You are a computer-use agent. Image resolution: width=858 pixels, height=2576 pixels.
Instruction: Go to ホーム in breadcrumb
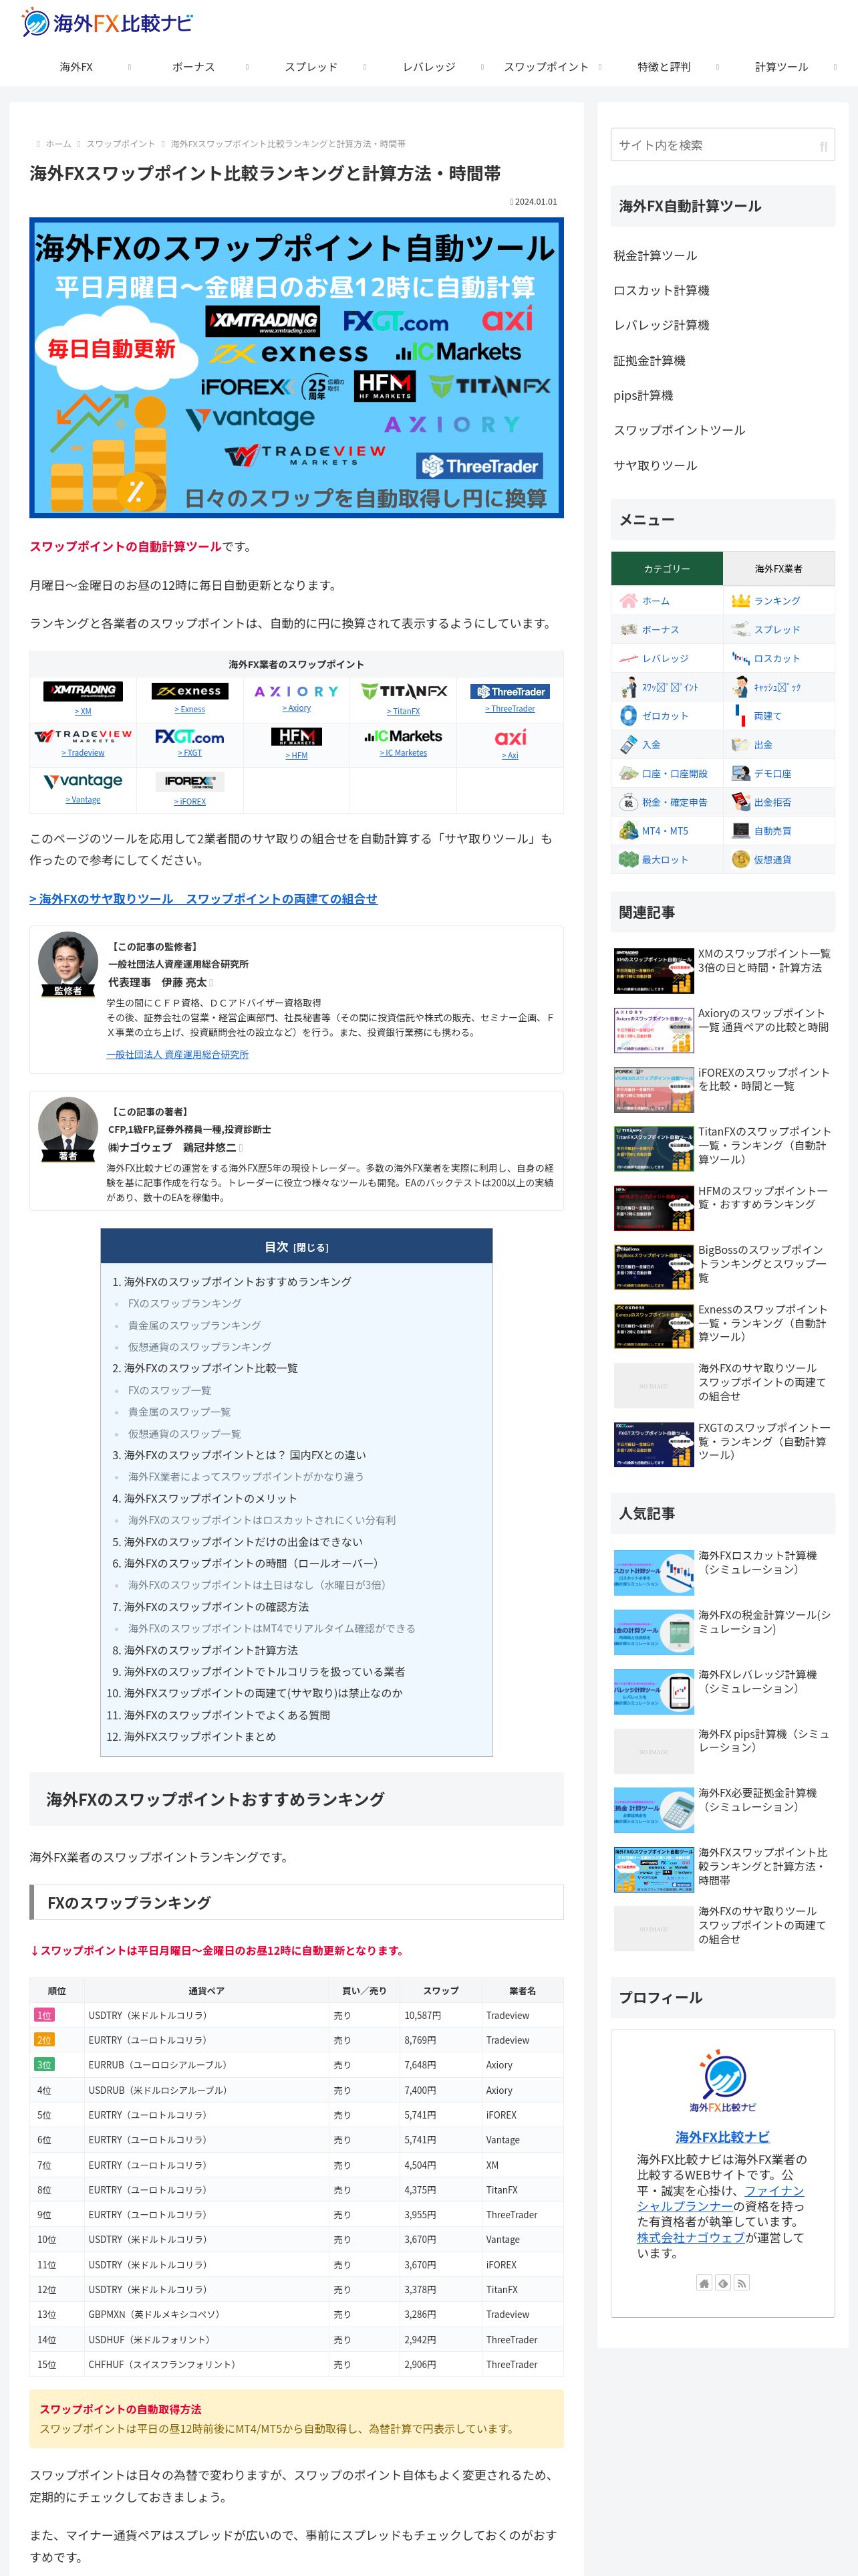tap(58, 144)
